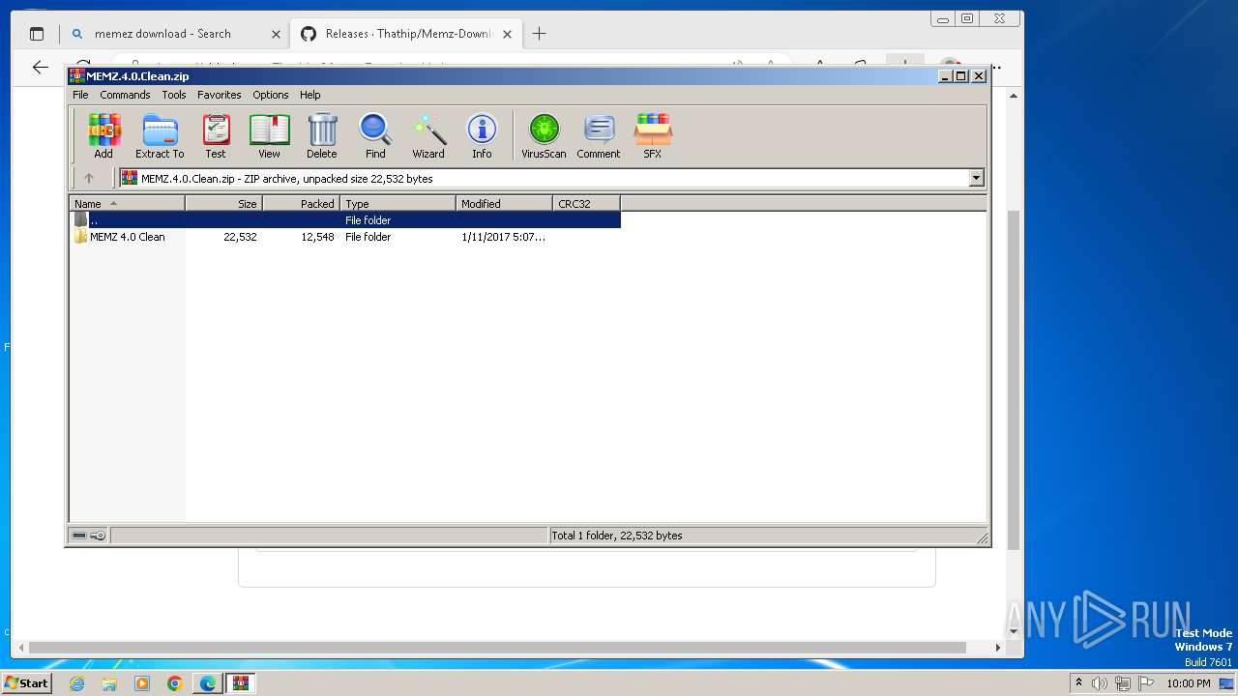This screenshot has width=1238, height=696.
Task: Close the Releases GitHub browser tab
Action: click(507, 34)
